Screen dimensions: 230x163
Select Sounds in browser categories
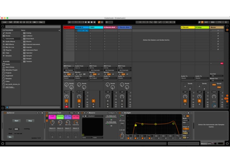coord(8,33)
